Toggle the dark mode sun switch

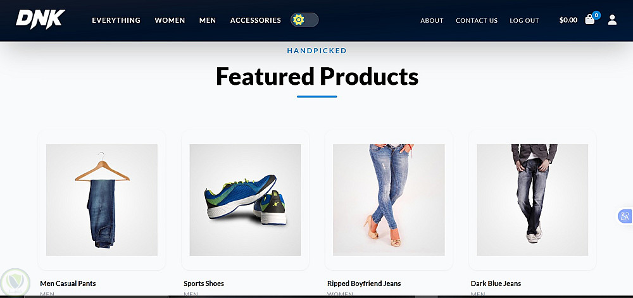304,20
